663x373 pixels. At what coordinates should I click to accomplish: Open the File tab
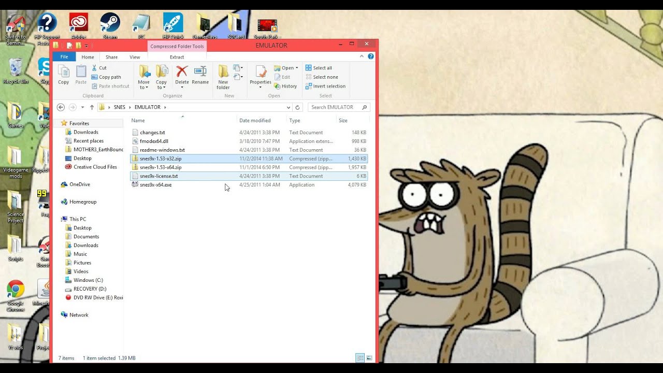click(x=64, y=57)
